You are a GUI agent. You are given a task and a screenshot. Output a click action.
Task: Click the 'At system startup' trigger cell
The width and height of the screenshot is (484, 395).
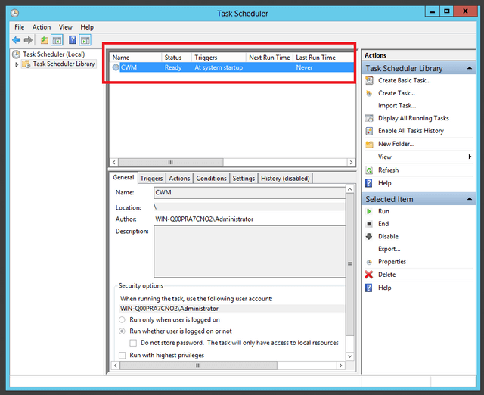click(x=219, y=67)
